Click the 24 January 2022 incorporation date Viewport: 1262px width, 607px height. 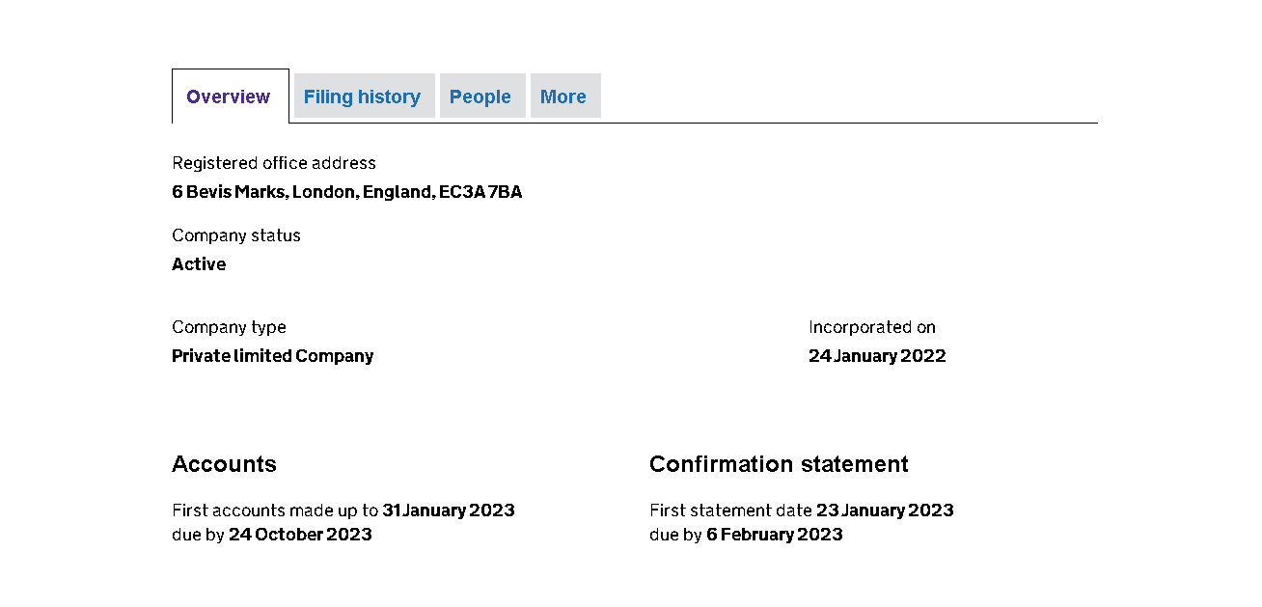pos(877,356)
